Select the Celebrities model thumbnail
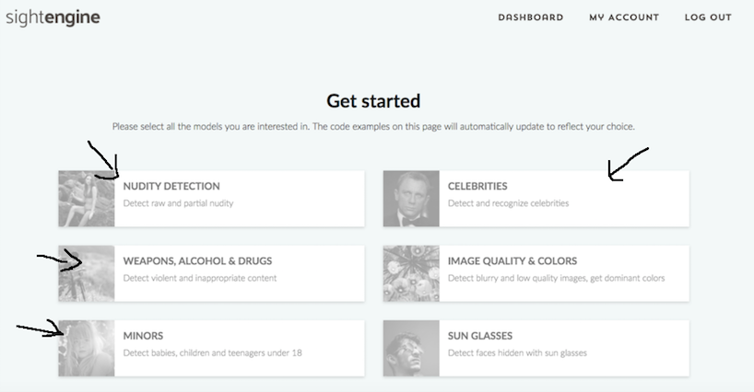The image size is (754, 392). (411, 199)
